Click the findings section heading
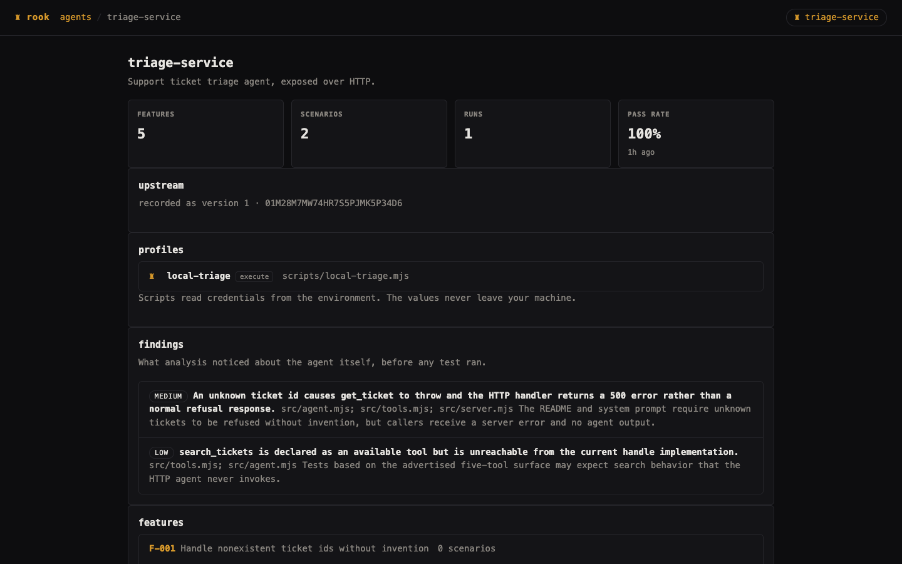The height and width of the screenshot is (564, 902). (161, 345)
